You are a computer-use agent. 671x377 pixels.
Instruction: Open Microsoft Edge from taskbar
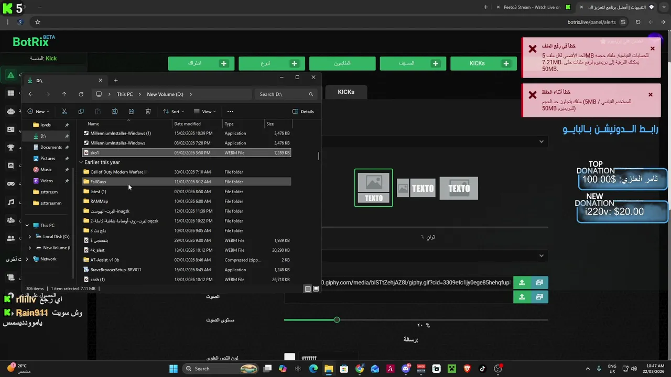coord(313,369)
